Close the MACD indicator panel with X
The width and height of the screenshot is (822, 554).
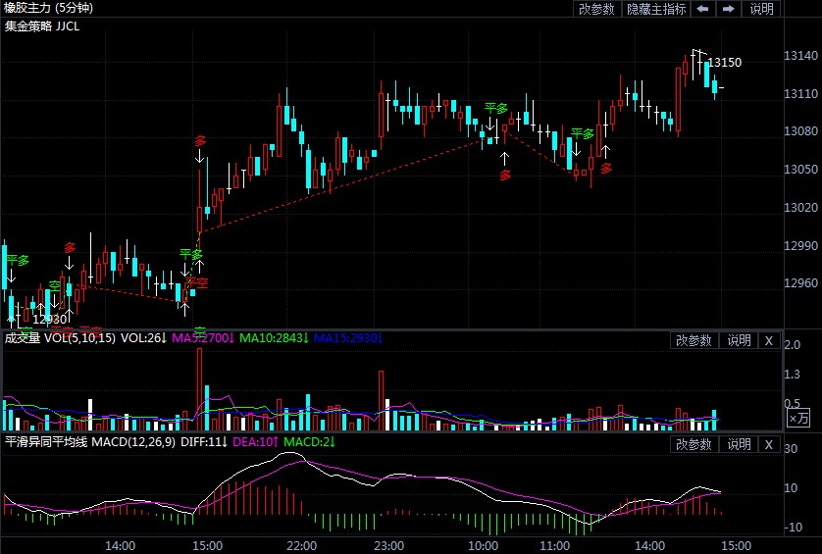coord(769,445)
